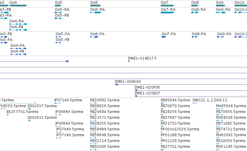Click the Osi4-RA transcript label

pyautogui.click(x=17, y=21)
